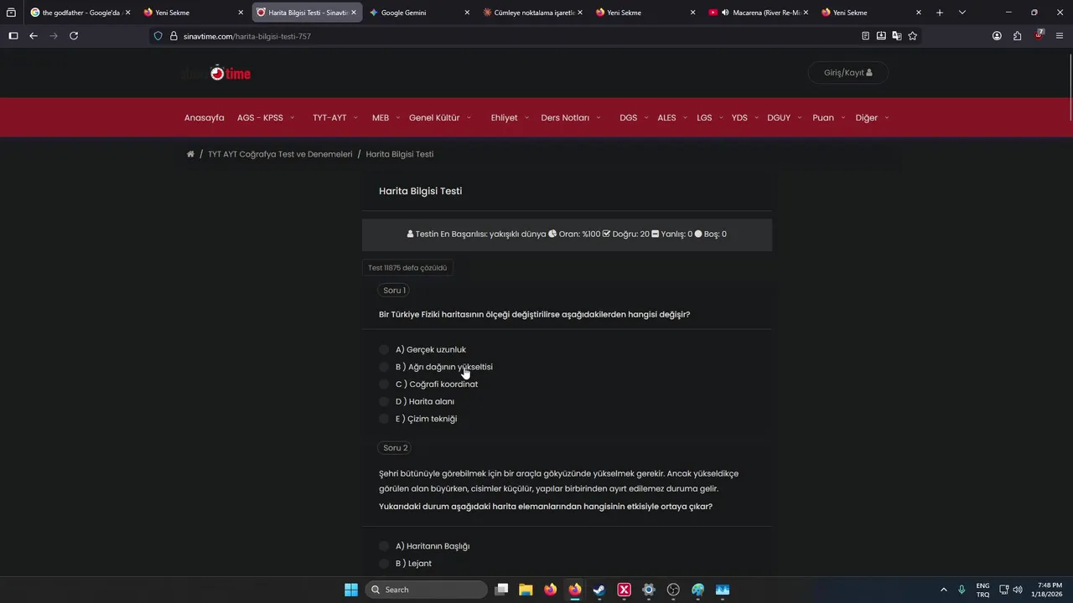Switch to the godfather Google tab

80,13
